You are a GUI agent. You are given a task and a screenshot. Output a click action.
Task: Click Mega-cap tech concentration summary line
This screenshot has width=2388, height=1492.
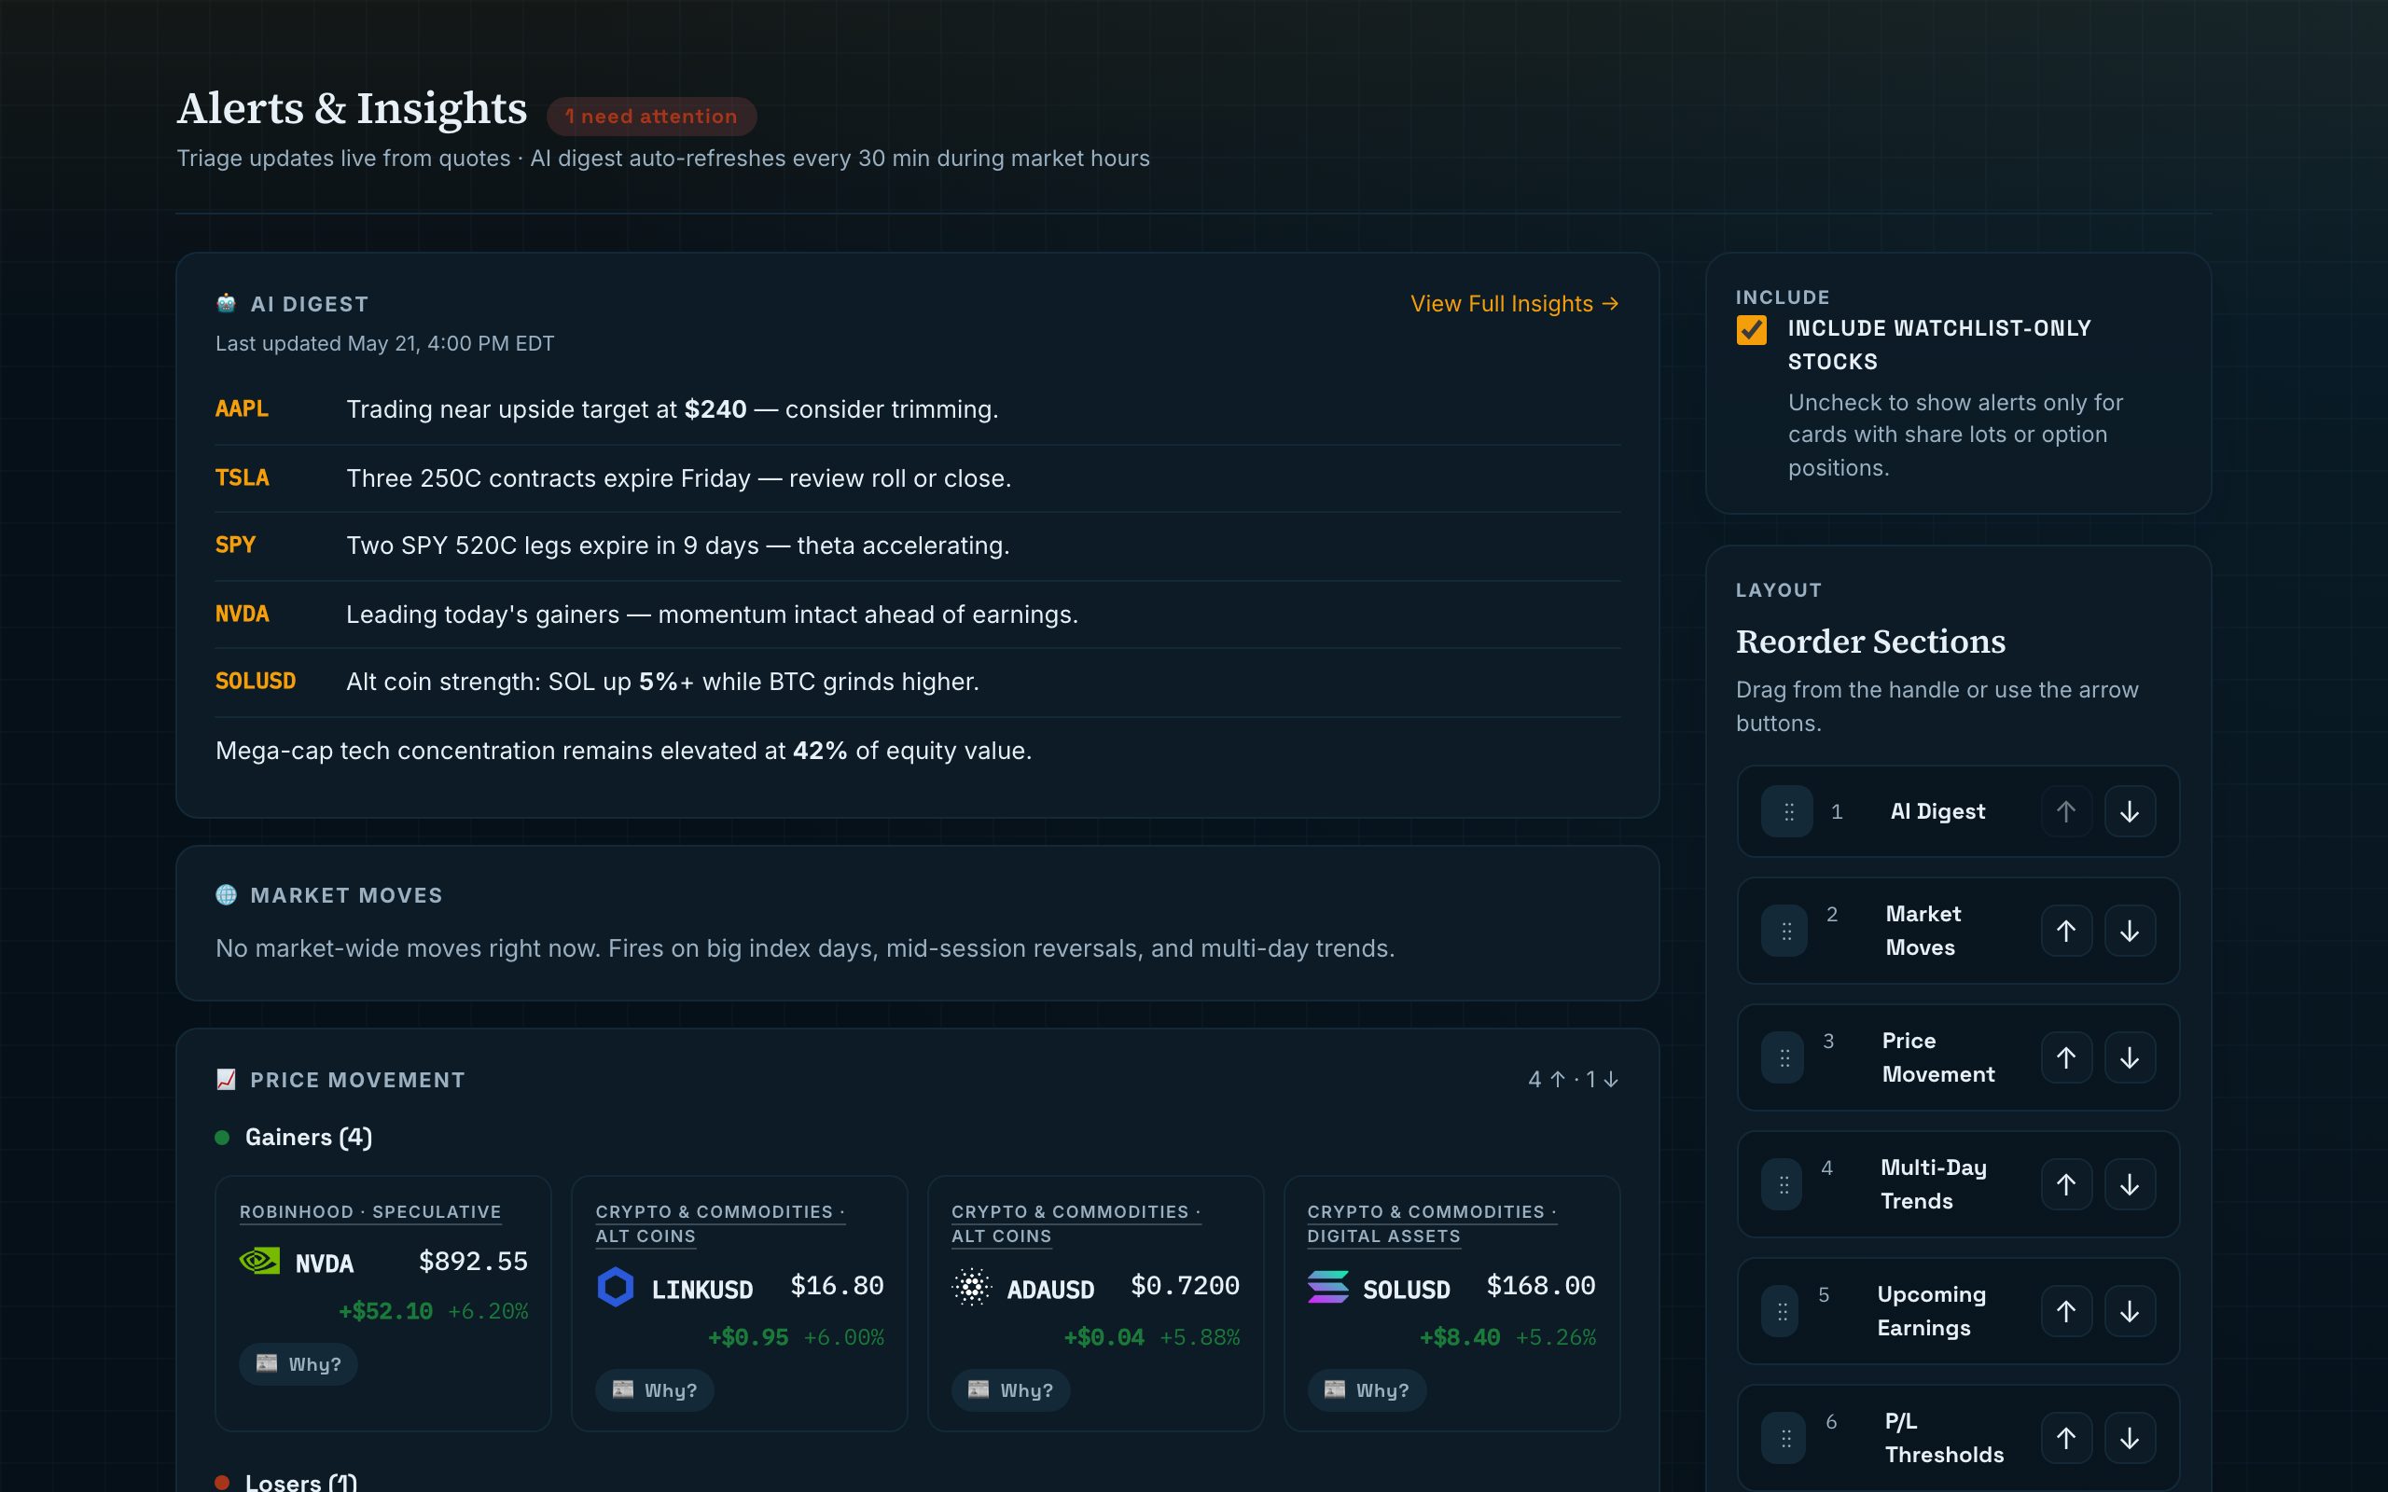pos(624,751)
